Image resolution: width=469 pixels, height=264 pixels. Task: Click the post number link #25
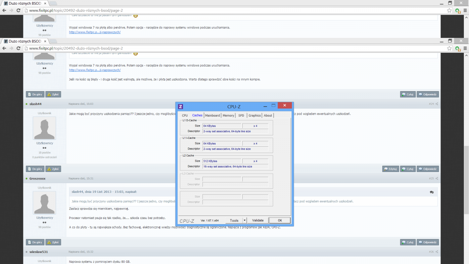[x=431, y=178]
